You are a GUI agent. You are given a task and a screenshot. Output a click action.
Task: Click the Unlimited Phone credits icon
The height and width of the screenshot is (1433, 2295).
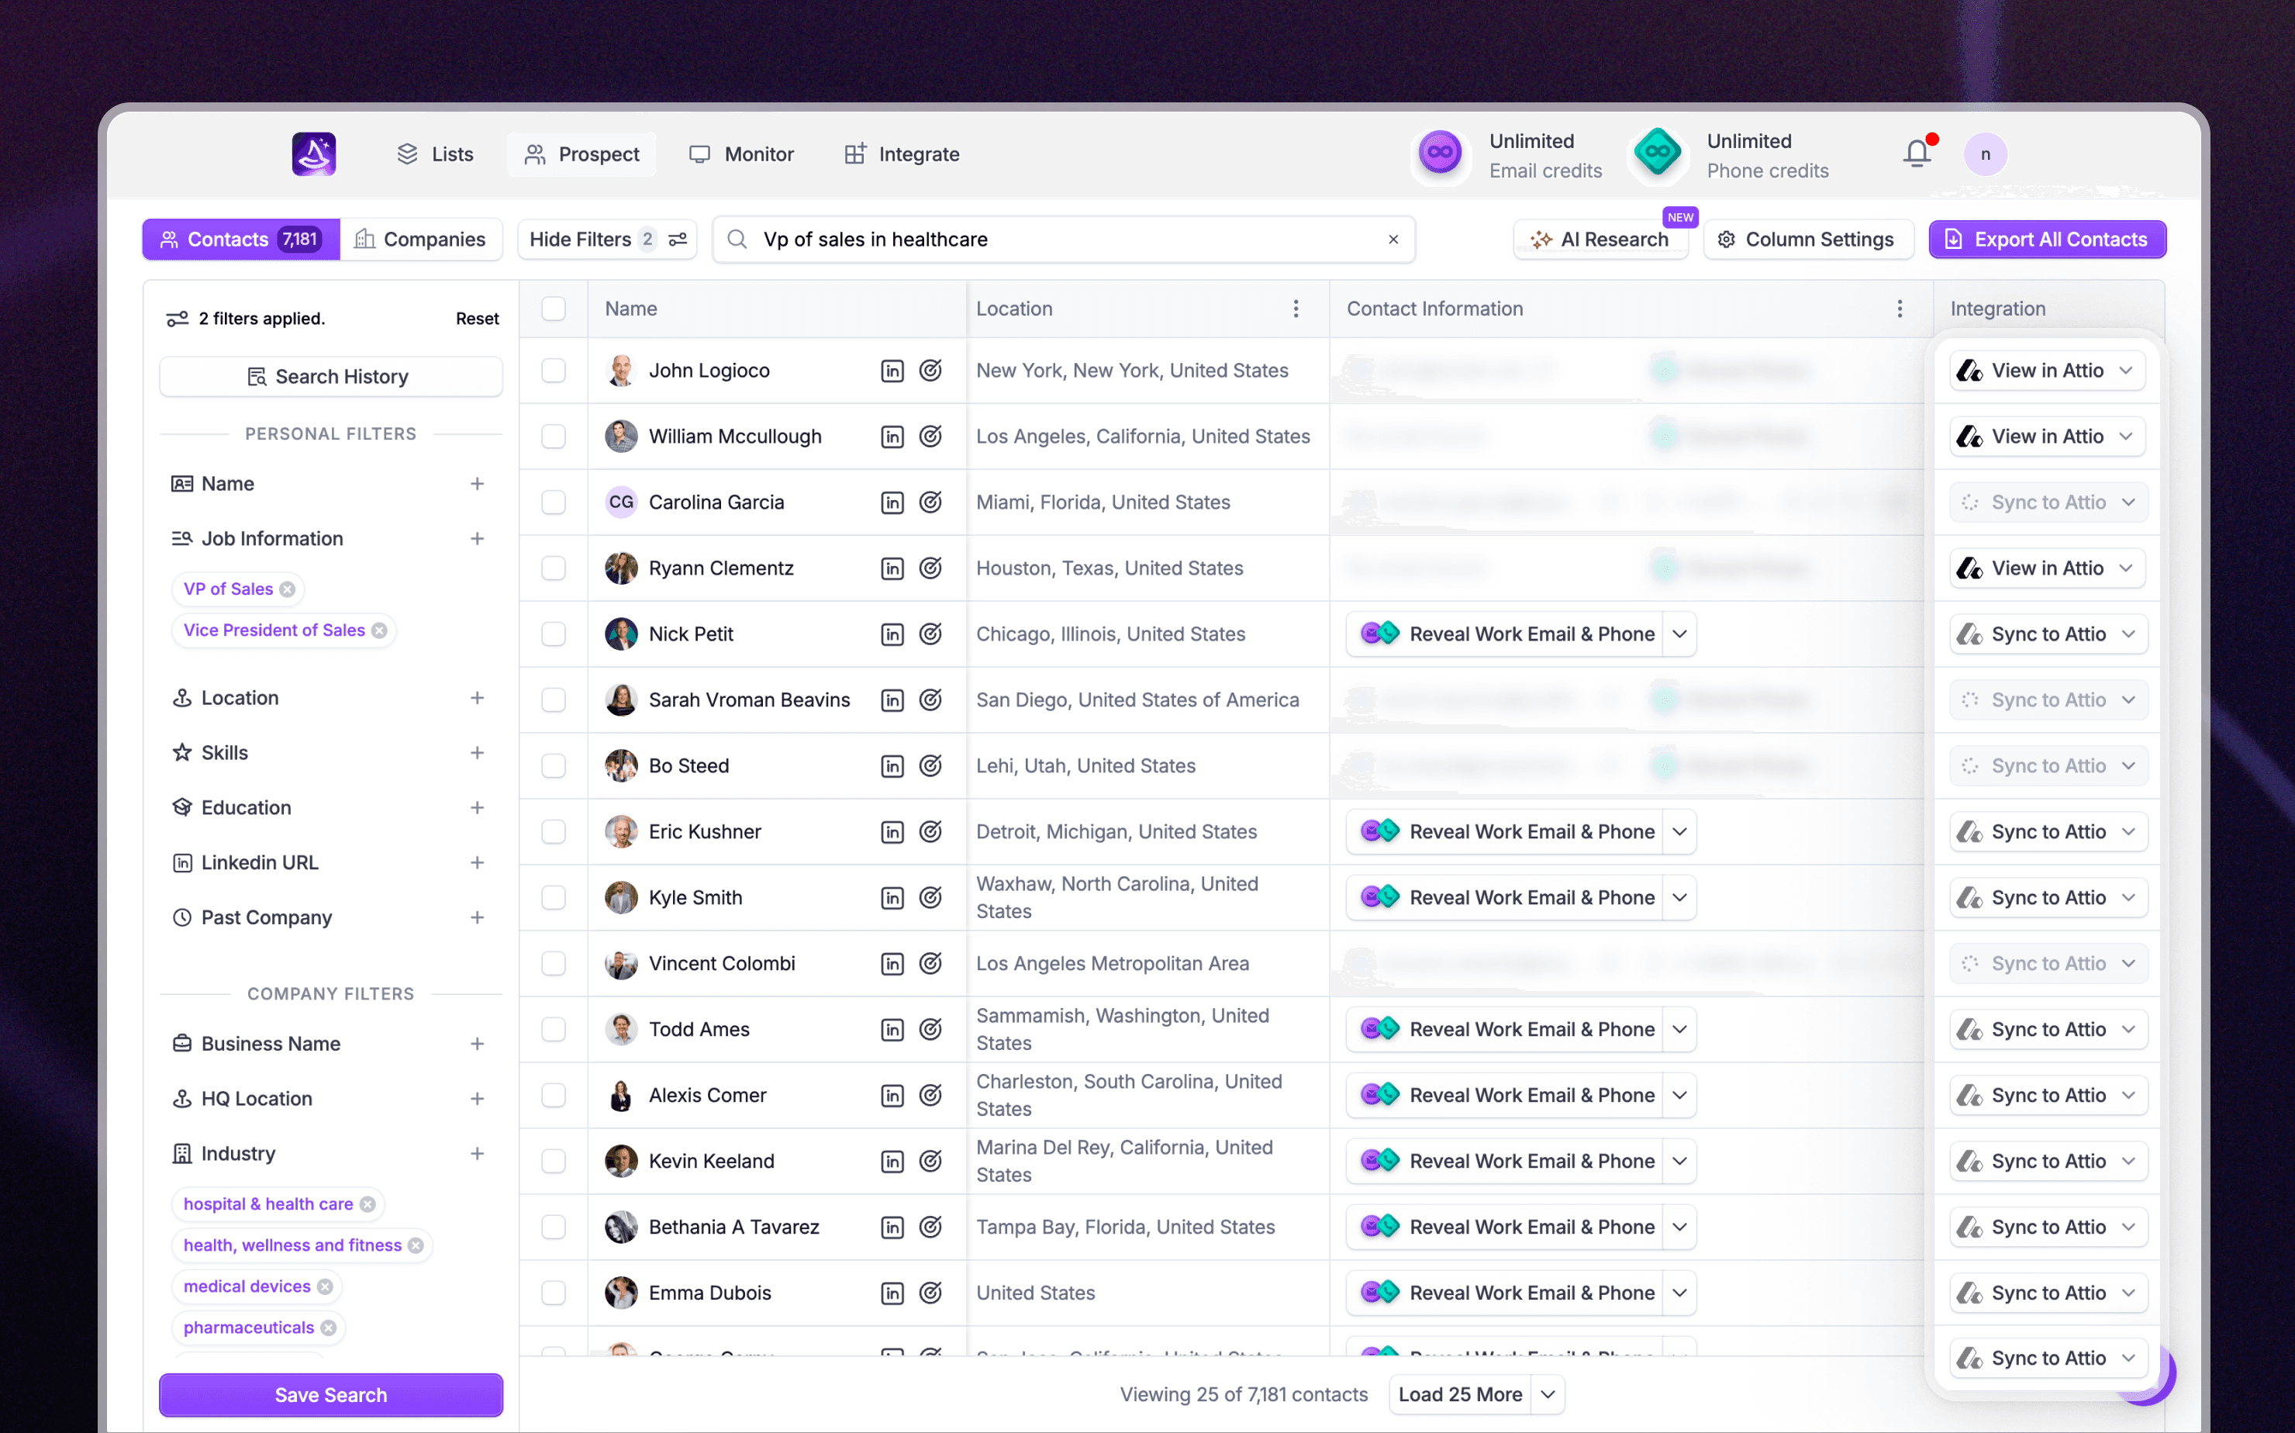(x=1658, y=154)
